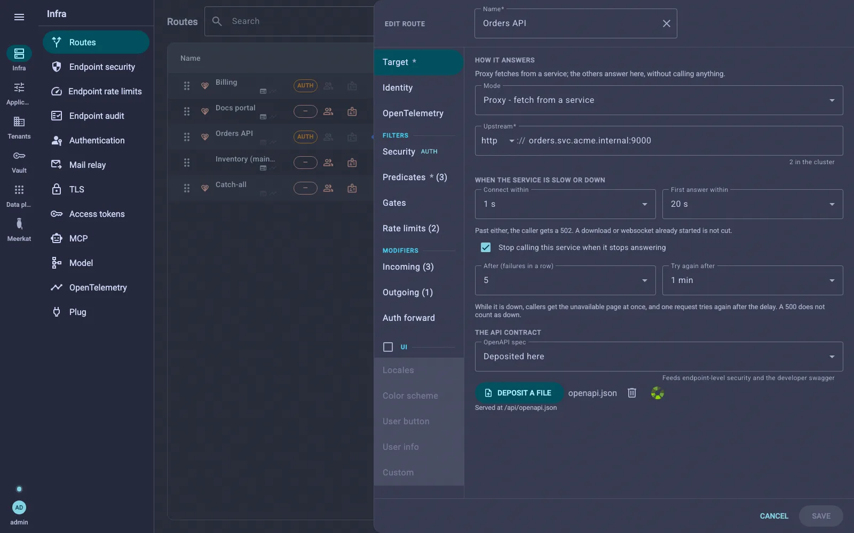The width and height of the screenshot is (854, 533).
Task: Click the broken heart icon on Billing row
Action: [x=204, y=86]
